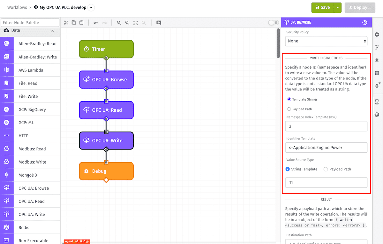Open the Security Policy dropdown

point(326,41)
